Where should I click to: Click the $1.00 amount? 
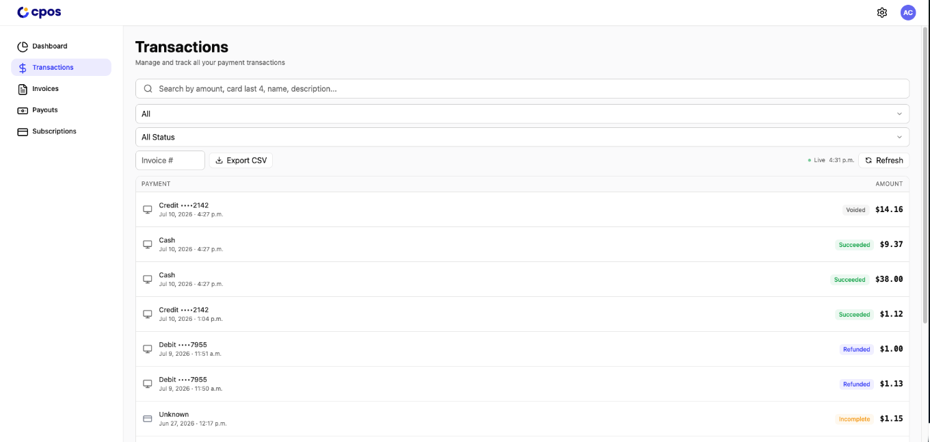[x=892, y=349]
